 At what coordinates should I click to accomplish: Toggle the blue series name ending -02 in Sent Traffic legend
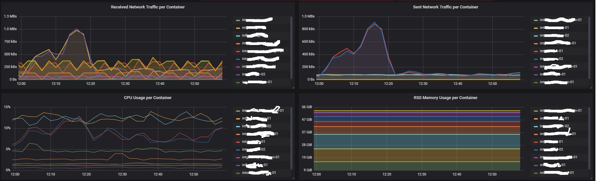pos(551,59)
